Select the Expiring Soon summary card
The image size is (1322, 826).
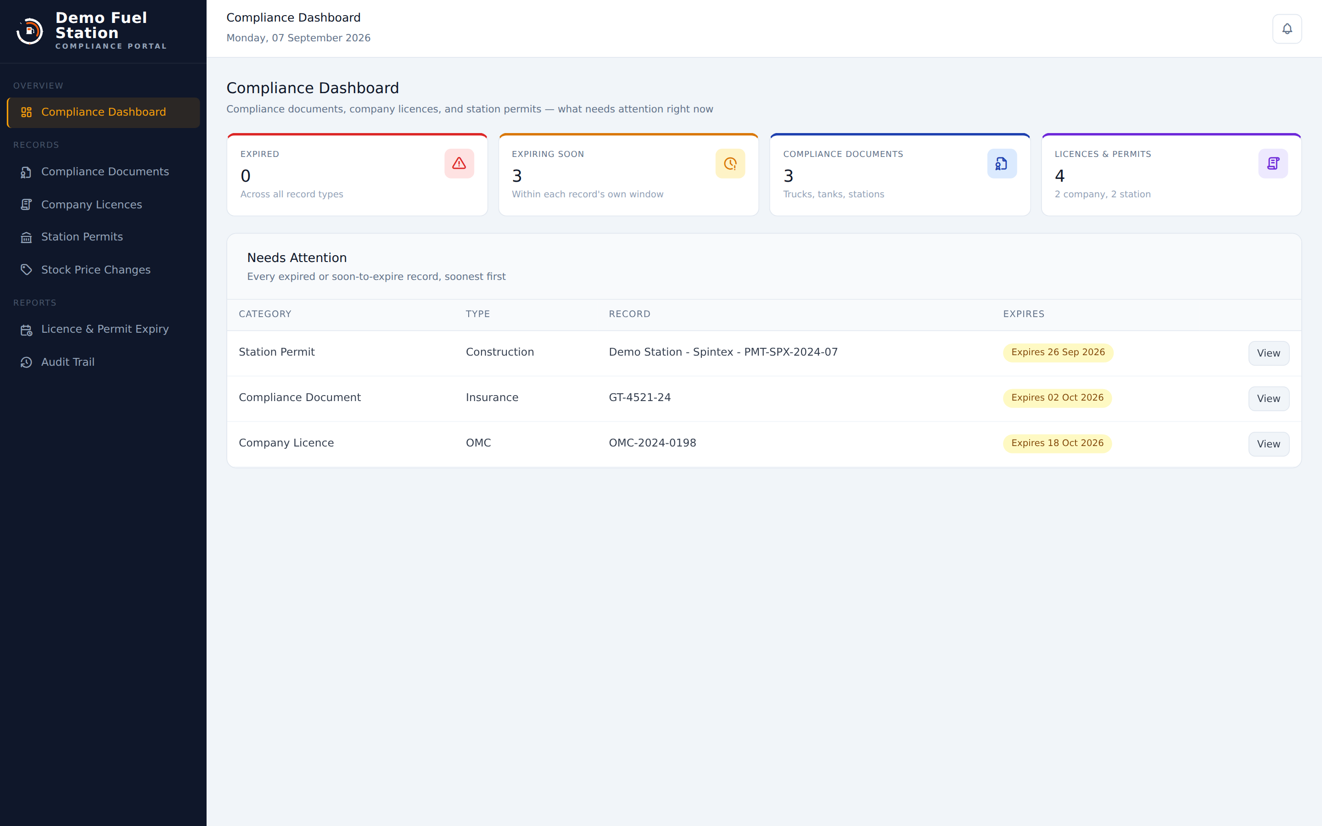[628, 175]
